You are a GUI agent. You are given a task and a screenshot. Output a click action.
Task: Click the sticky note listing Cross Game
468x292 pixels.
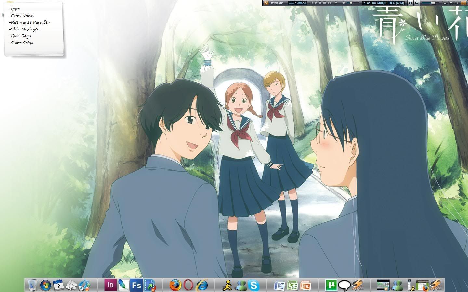(x=22, y=16)
